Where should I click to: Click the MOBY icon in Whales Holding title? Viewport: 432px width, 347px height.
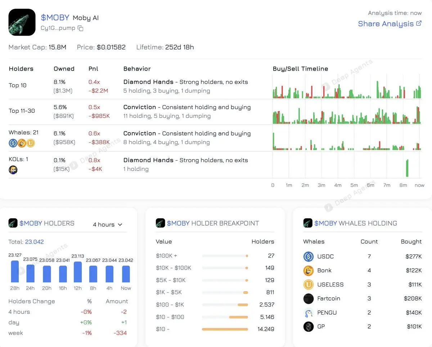pyautogui.click(x=308, y=223)
